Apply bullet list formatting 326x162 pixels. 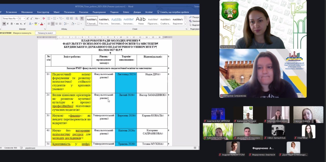(49, 18)
